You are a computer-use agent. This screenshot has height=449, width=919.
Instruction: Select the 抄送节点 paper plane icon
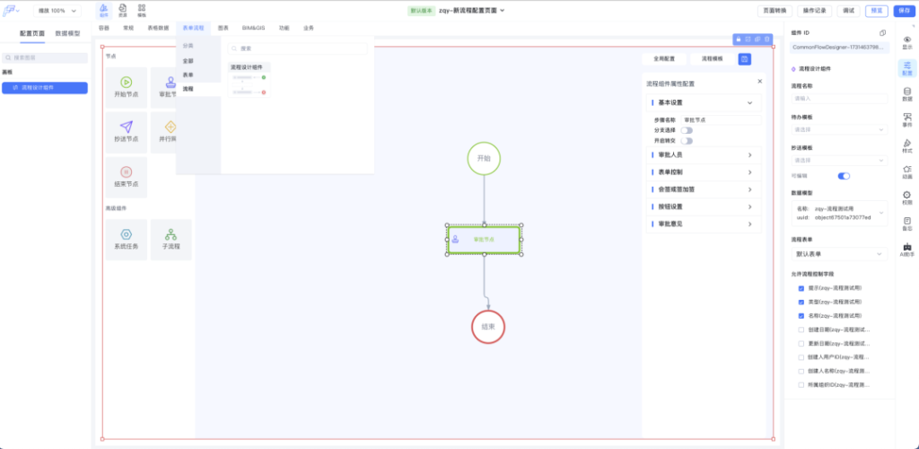(127, 127)
